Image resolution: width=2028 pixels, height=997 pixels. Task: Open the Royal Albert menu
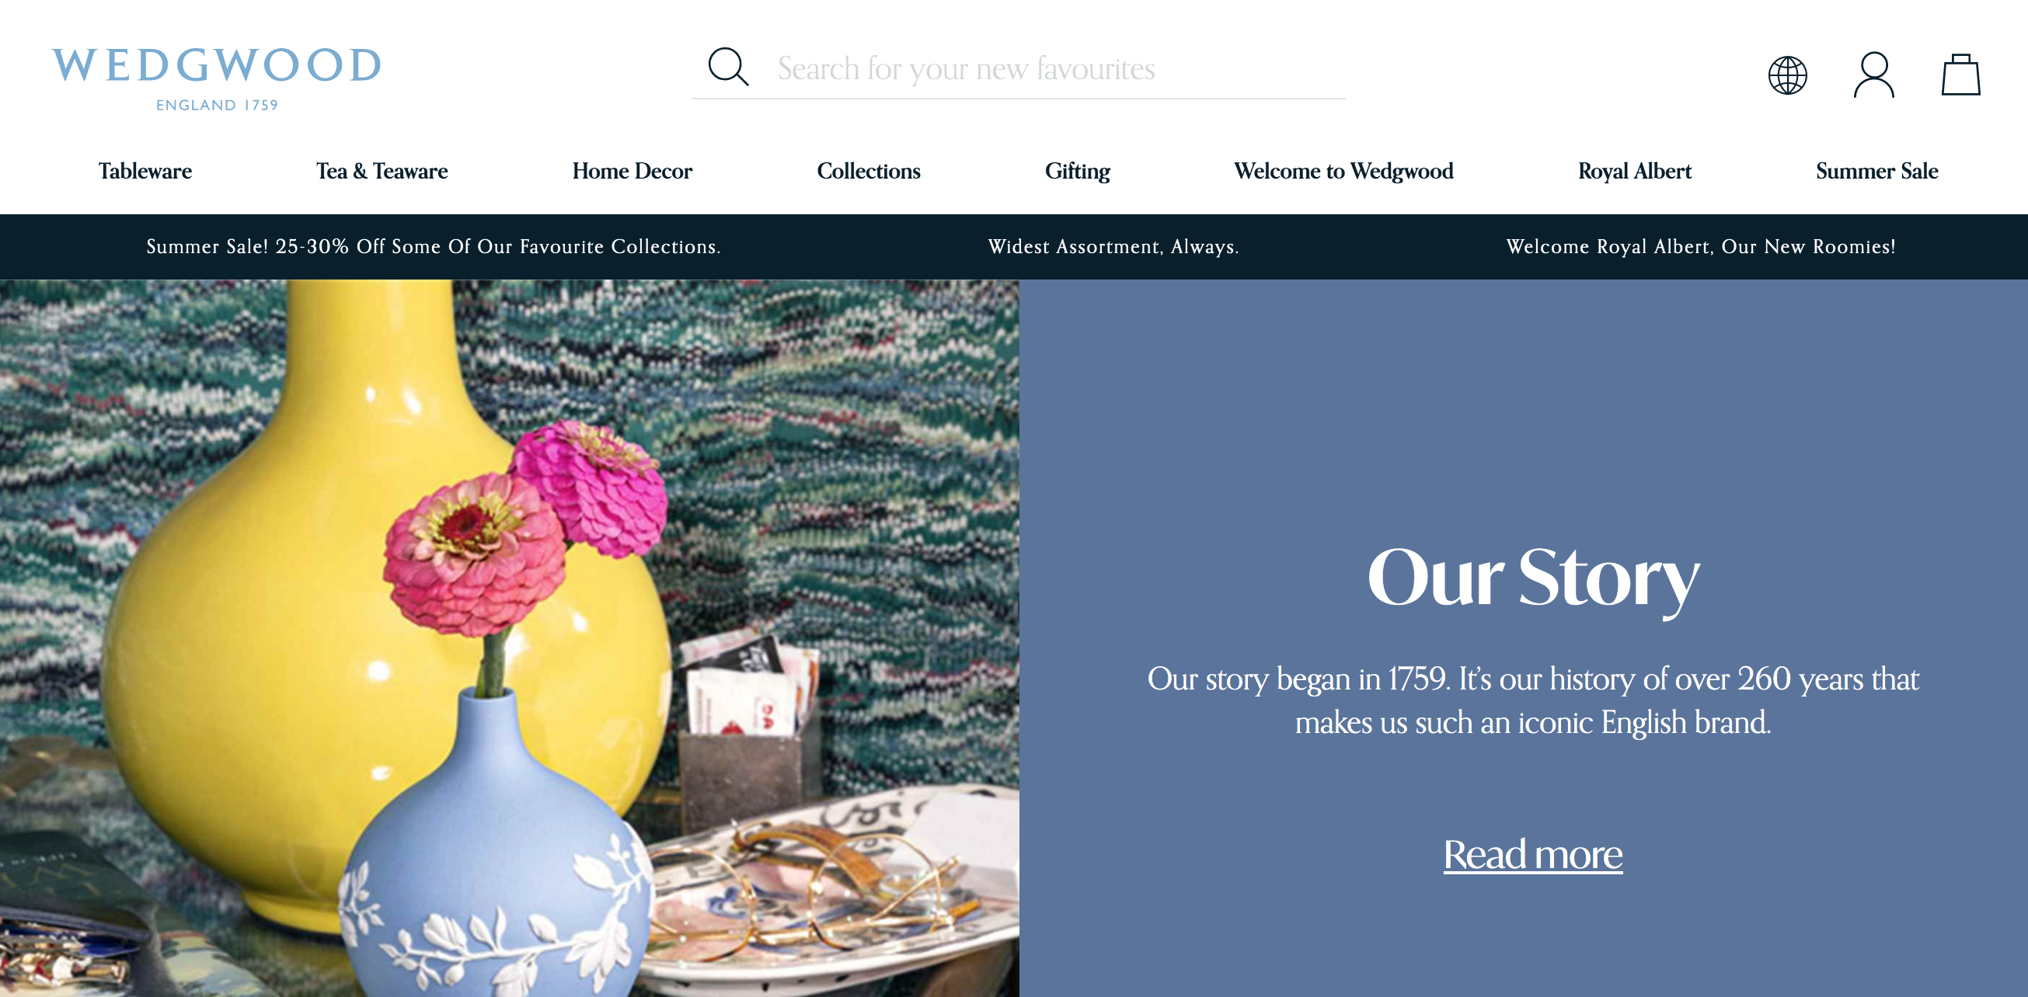click(1634, 171)
